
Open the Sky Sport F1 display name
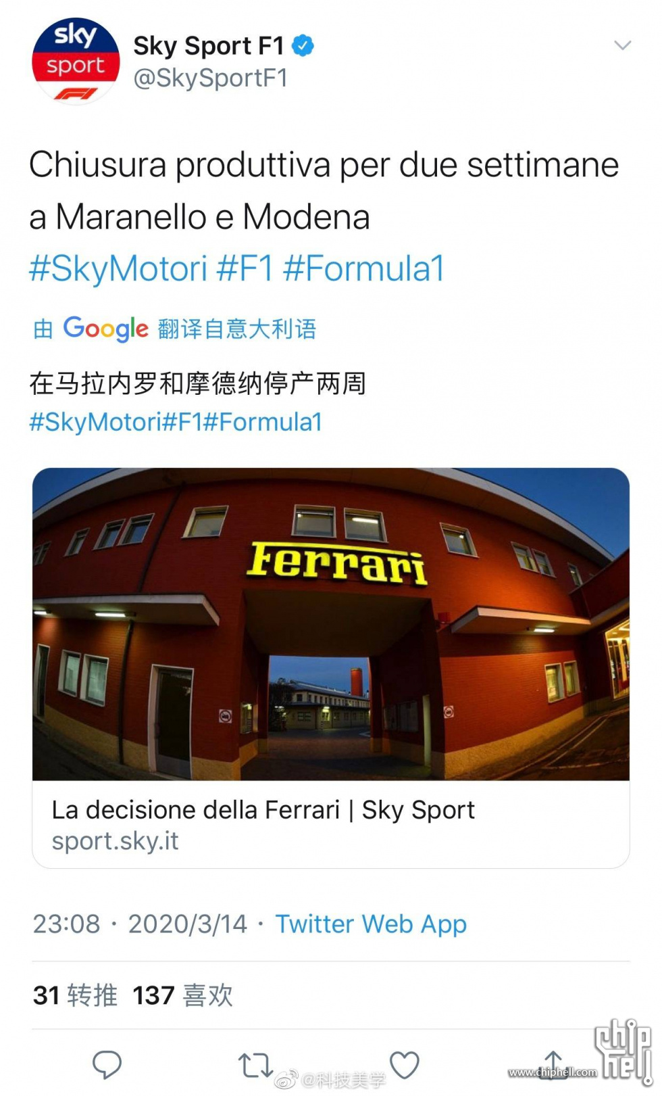point(209,46)
